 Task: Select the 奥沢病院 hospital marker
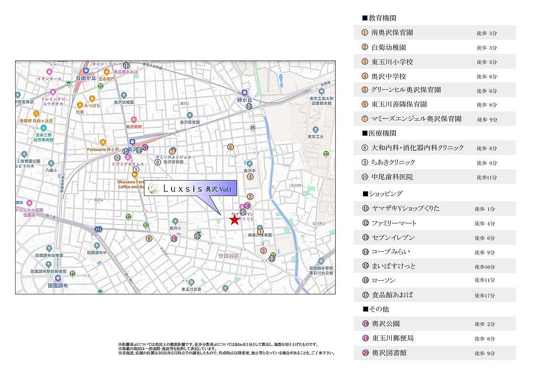click(134, 120)
